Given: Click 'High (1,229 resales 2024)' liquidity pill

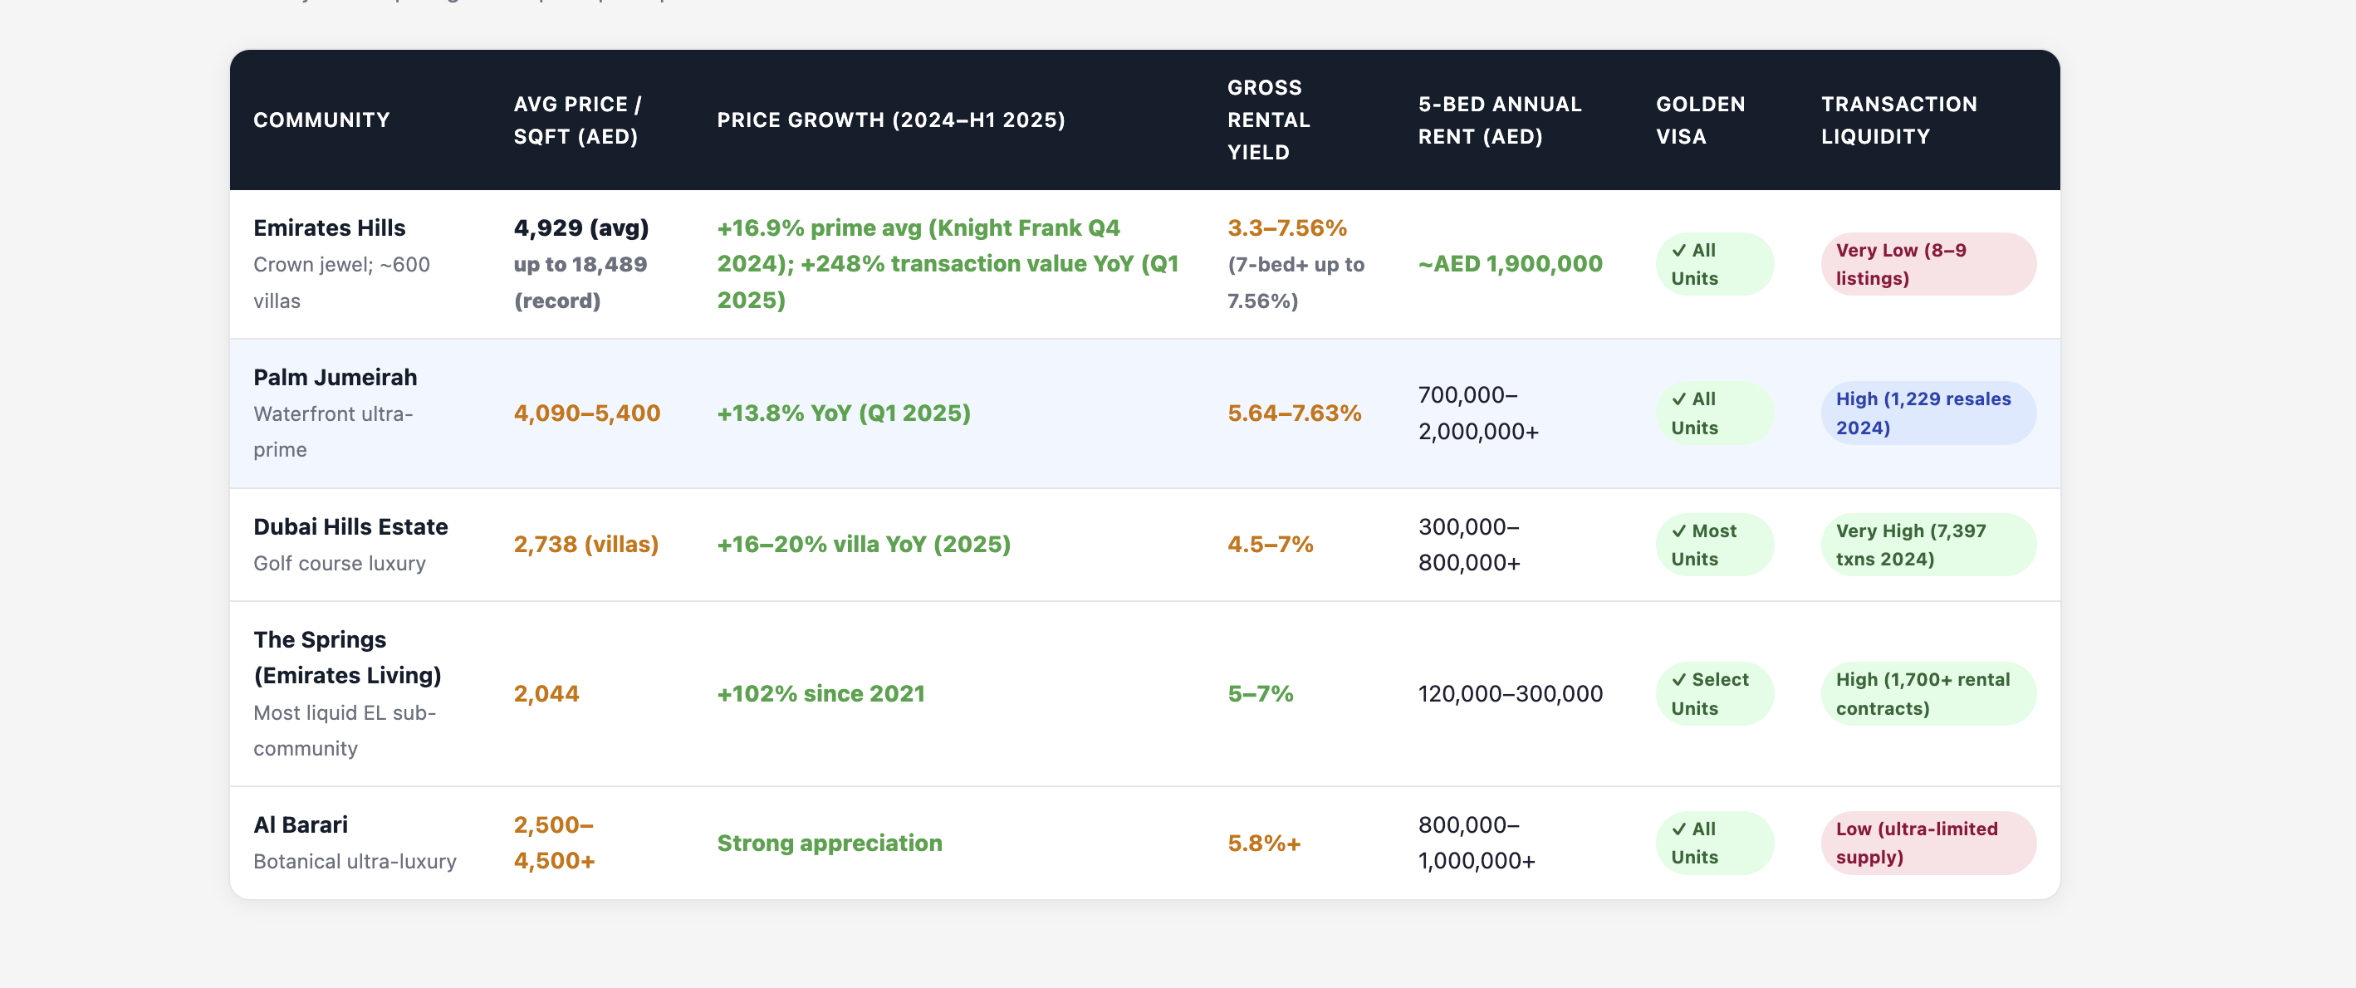Looking at the screenshot, I should click(1927, 413).
